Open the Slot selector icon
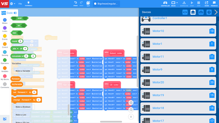Image resolution: width=219 pixels, height=123 pixels. (88, 3)
